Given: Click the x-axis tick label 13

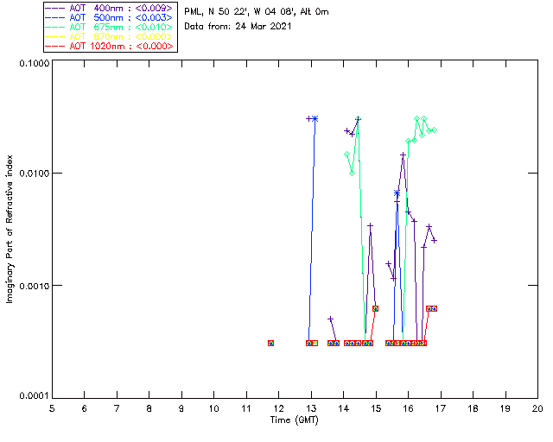Looking at the screenshot, I should 311,408.
